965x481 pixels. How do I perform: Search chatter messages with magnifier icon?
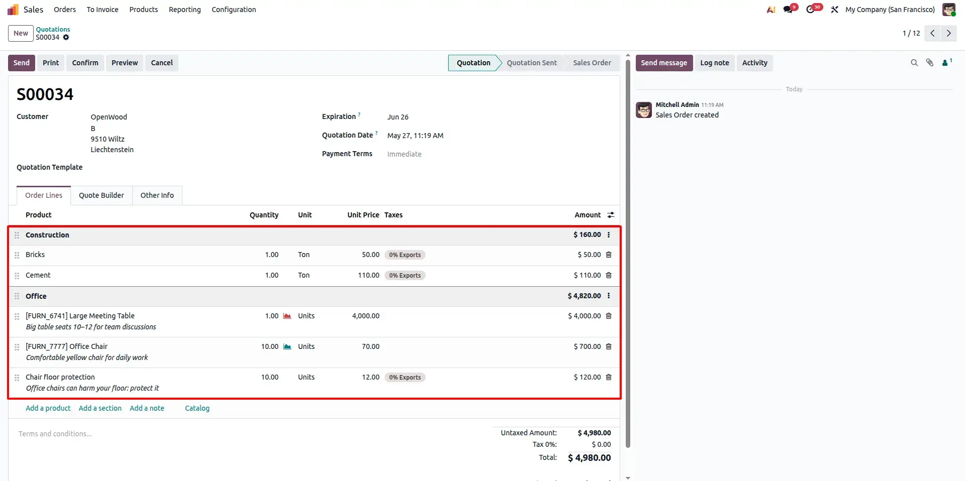pos(914,63)
